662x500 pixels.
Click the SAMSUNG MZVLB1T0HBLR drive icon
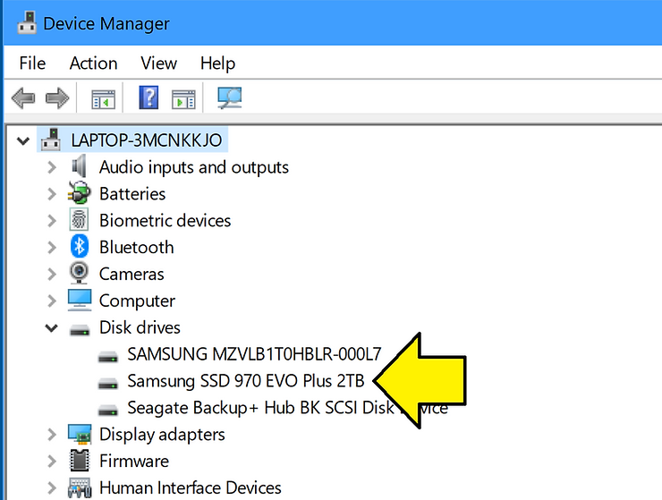point(107,356)
